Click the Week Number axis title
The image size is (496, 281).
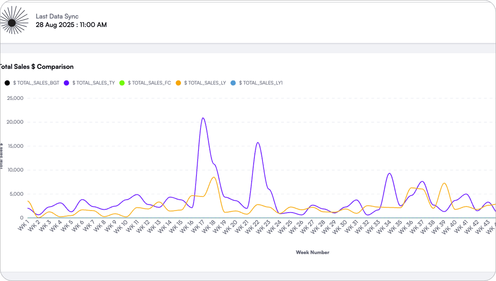coord(312,252)
